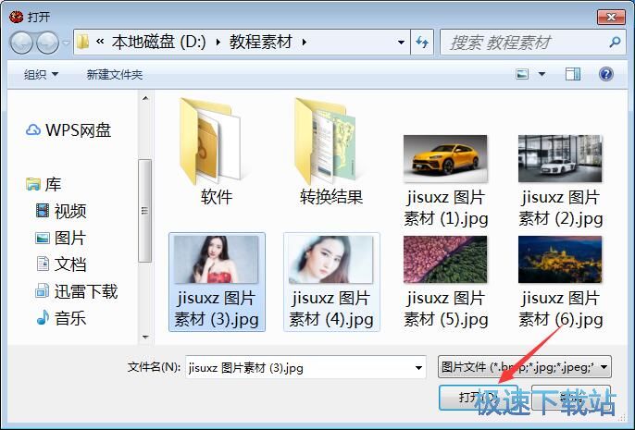The width and height of the screenshot is (635, 430).
Task: Click the back navigation arrow button
Action: point(22,43)
